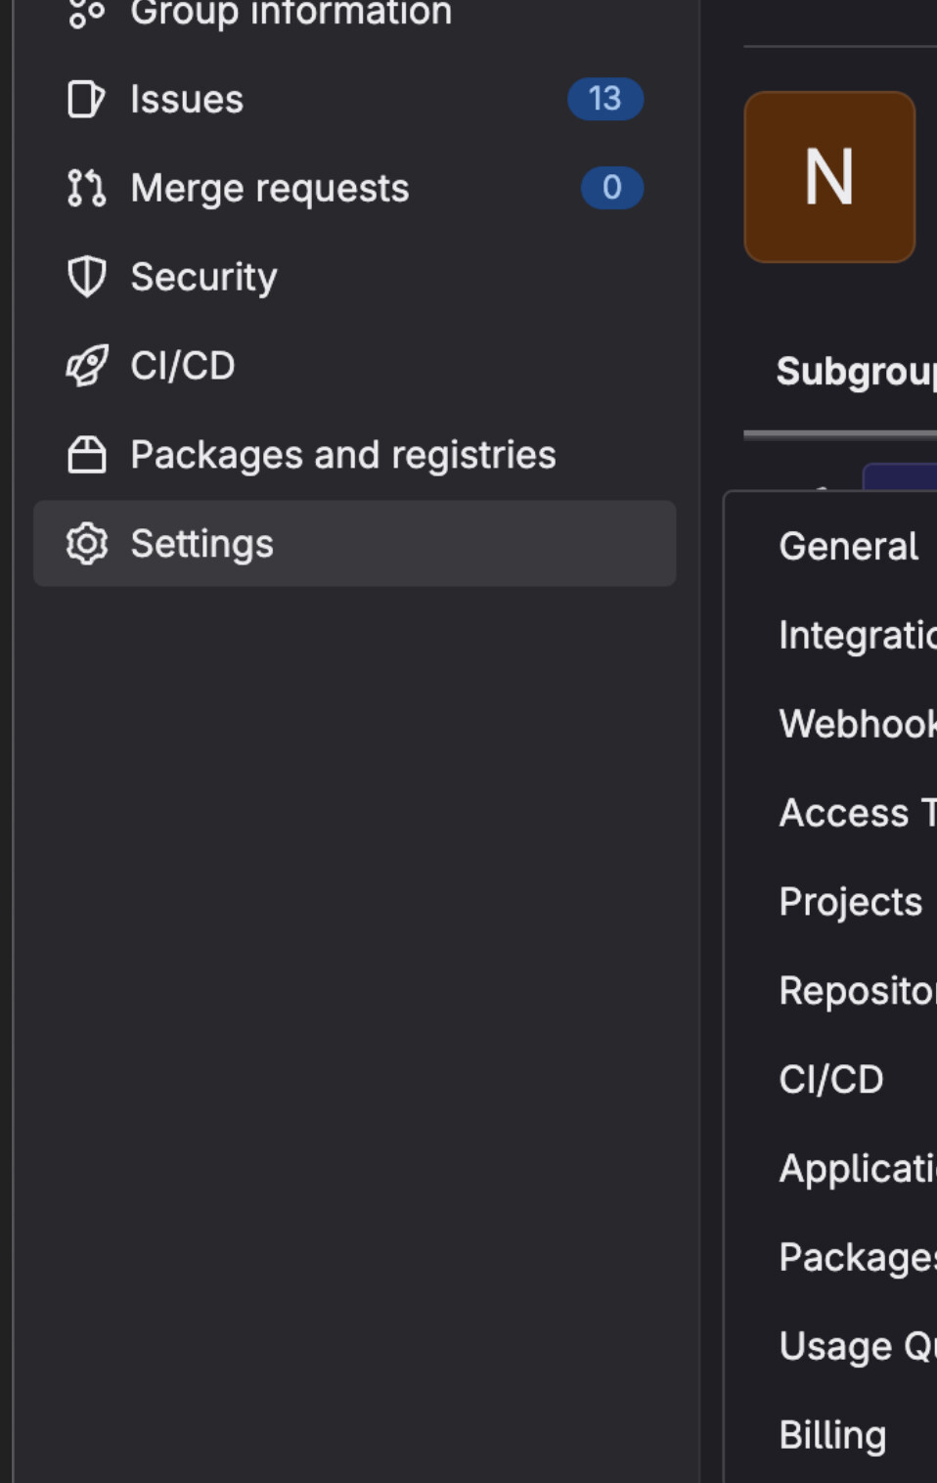Open Usage Quotas settings entry

click(x=857, y=1346)
